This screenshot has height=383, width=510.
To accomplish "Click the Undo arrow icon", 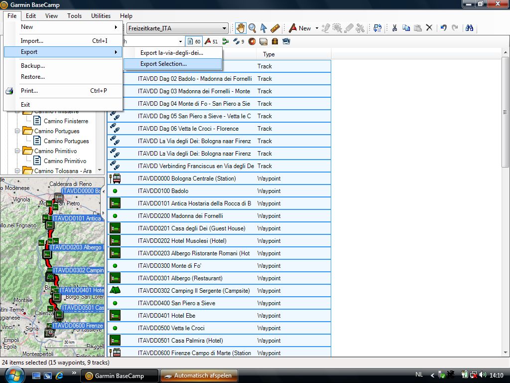I will pyautogui.click(x=443, y=28).
